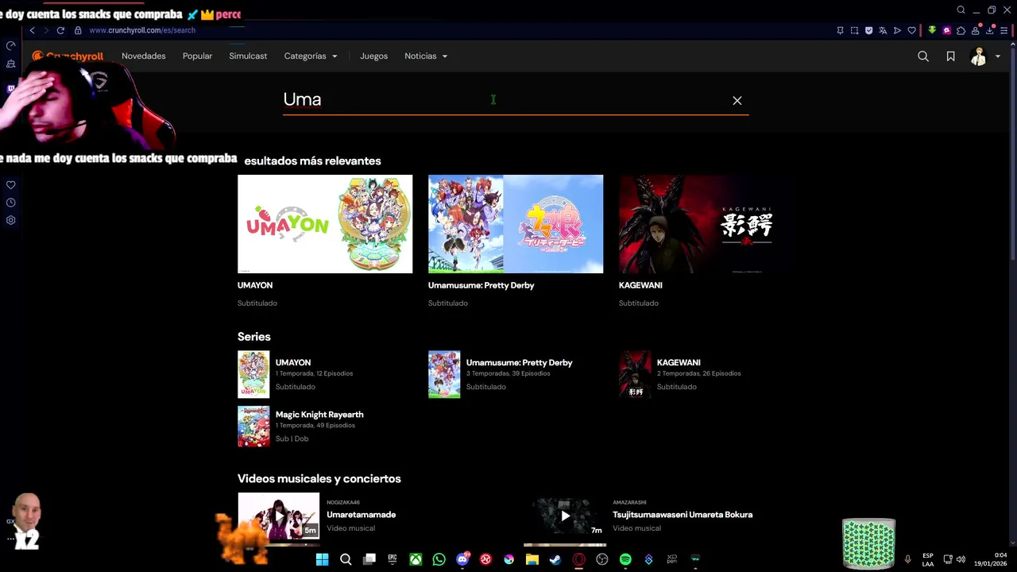Open File Explorer from the taskbar

point(532,559)
